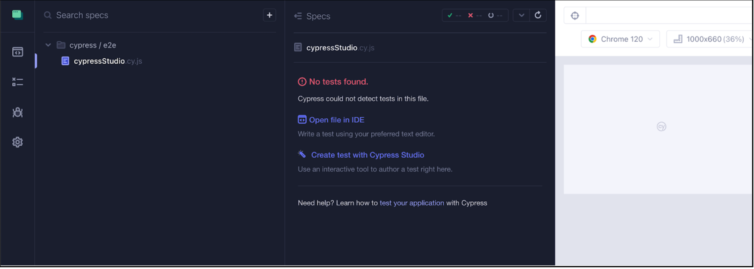Open the test your application help link
The height and width of the screenshot is (269, 754).
[x=411, y=203]
